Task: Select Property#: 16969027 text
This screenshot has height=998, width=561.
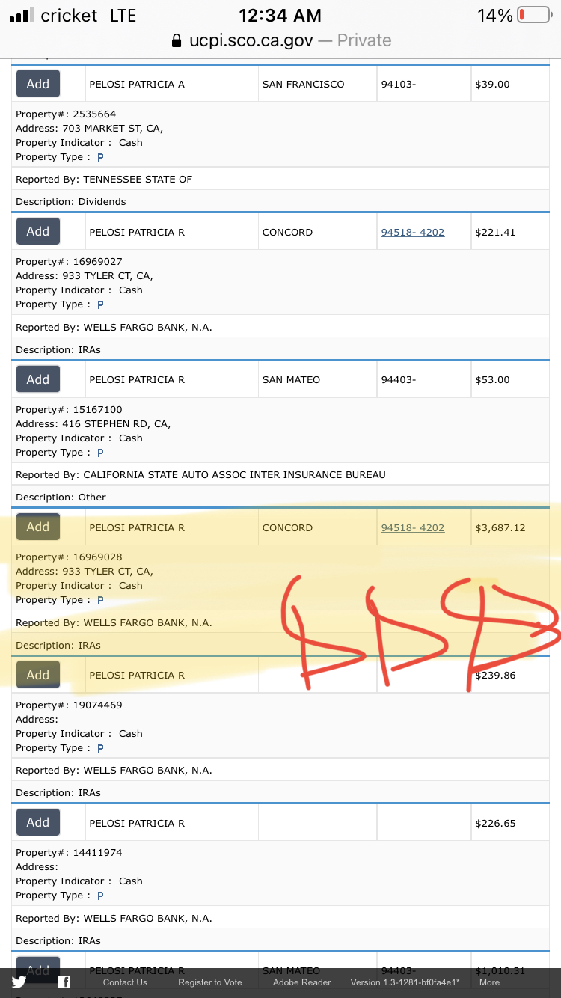Action: pos(69,262)
